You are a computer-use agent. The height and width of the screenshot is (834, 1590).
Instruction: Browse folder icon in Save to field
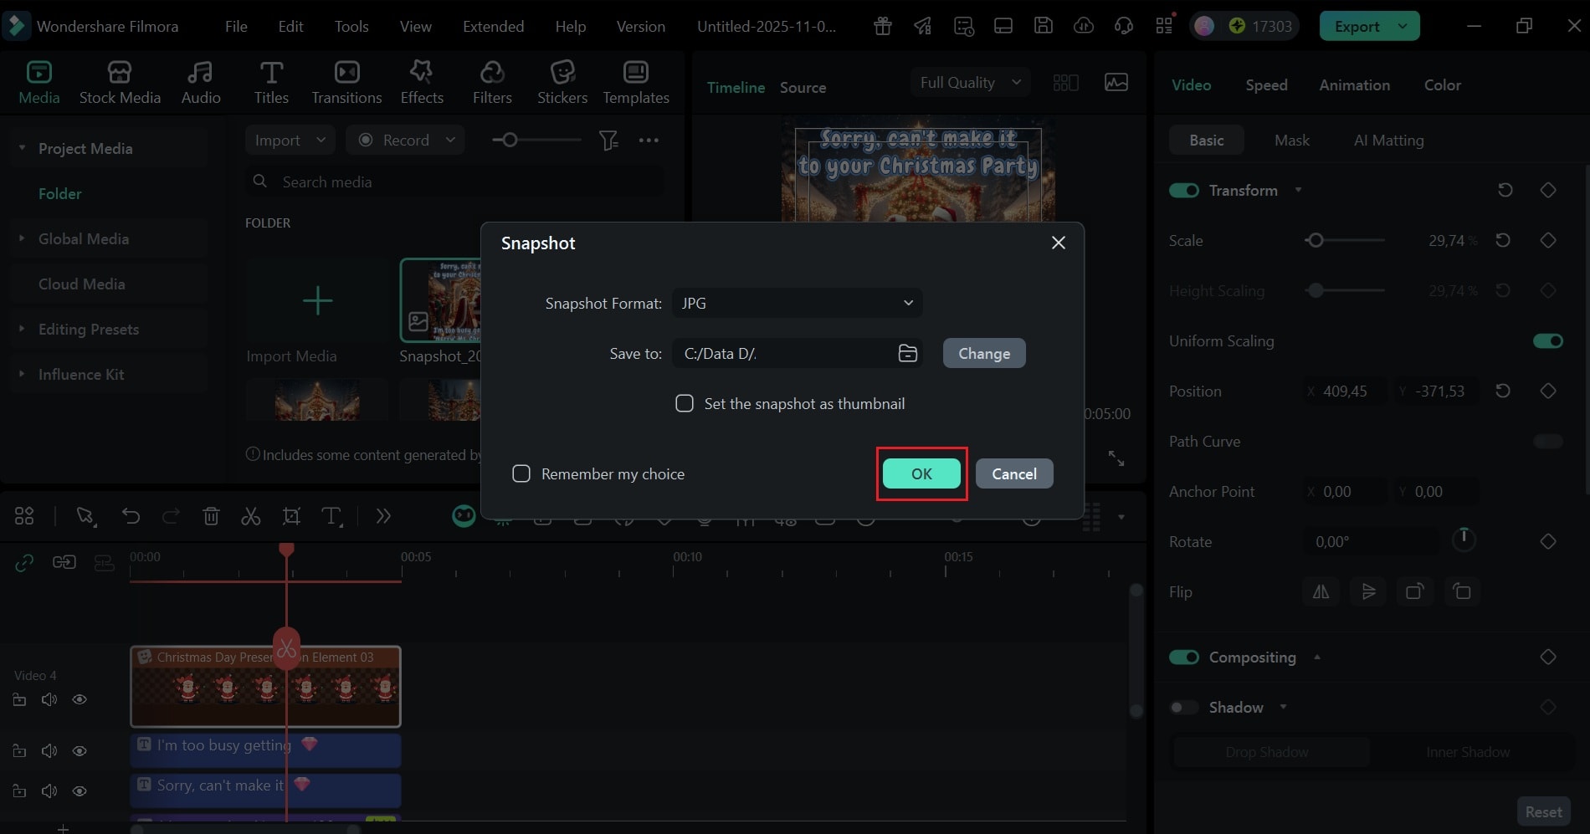(x=908, y=353)
